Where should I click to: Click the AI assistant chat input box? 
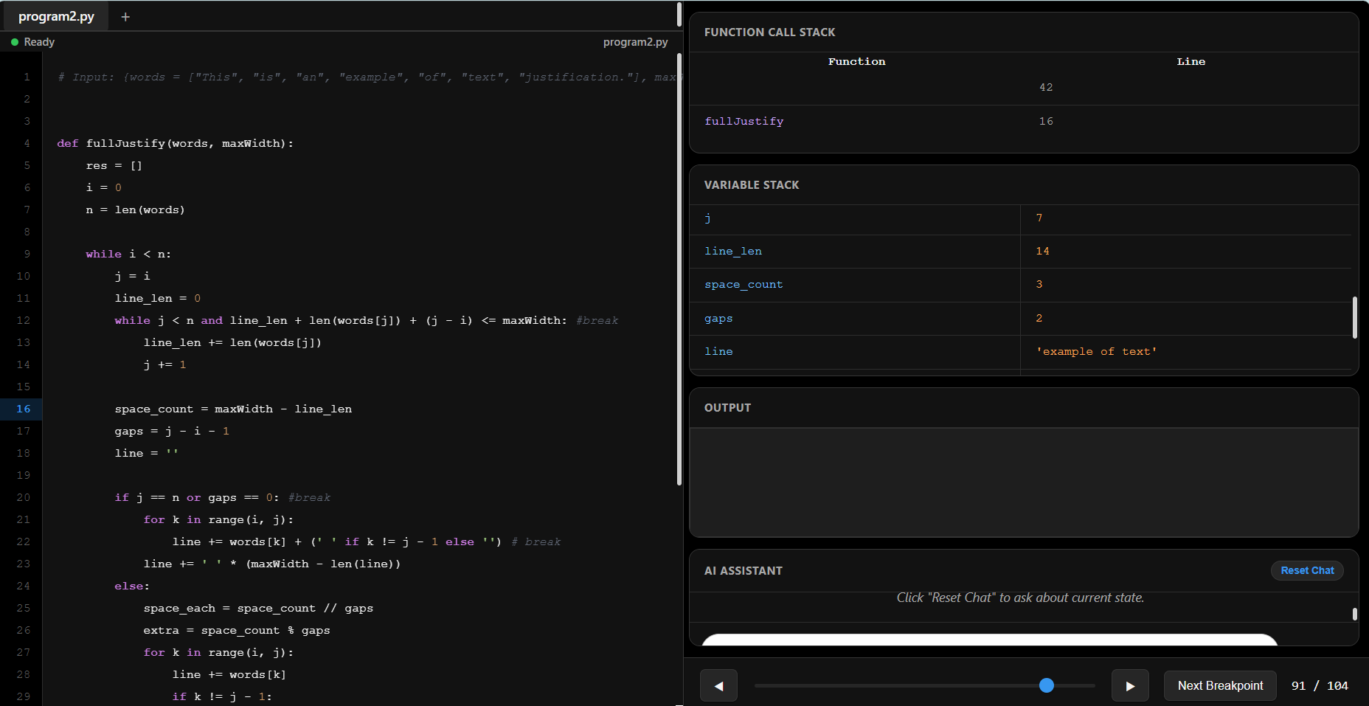[989, 640]
